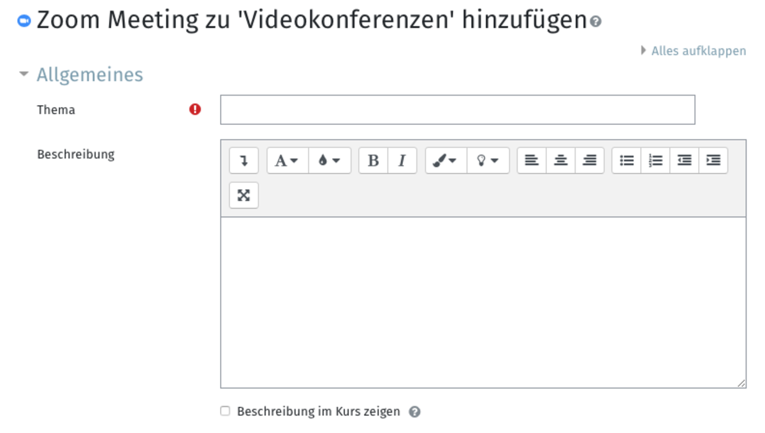765x433 pixels.
Task: Apply bold formatting
Action: (x=374, y=161)
